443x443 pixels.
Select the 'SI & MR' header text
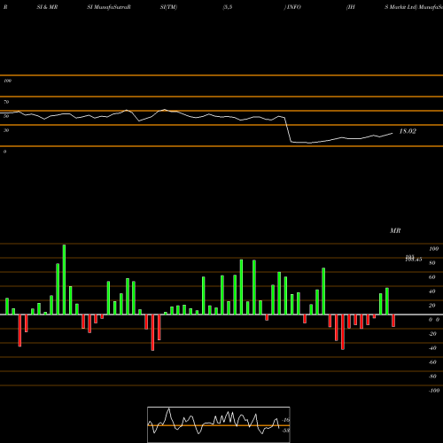tap(47, 7)
